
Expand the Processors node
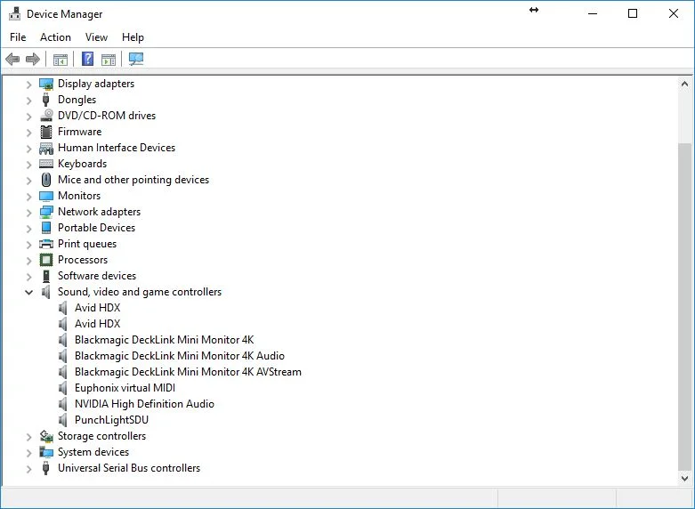pyautogui.click(x=28, y=261)
